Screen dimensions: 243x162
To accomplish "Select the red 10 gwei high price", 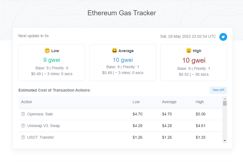I will pyautogui.click(x=194, y=60).
